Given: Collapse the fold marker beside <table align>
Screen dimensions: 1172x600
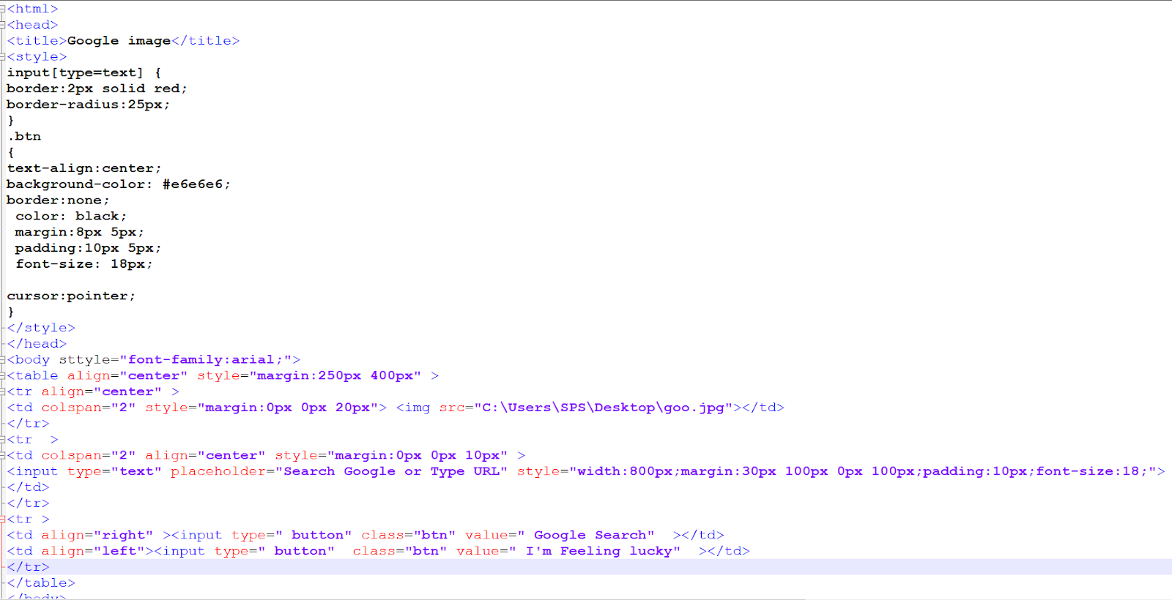Looking at the screenshot, I should click(x=3, y=376).
